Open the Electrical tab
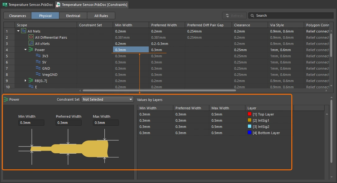This screenshot has height=183, width=337. [73, 16]
